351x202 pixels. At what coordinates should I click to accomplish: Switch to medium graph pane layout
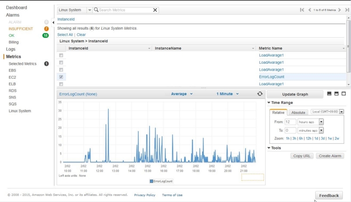(x=337, y=94)
